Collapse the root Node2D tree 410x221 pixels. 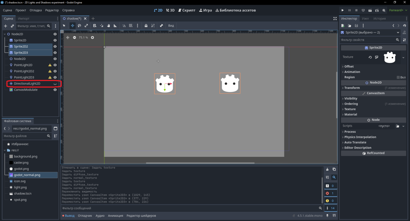[5, 34]
